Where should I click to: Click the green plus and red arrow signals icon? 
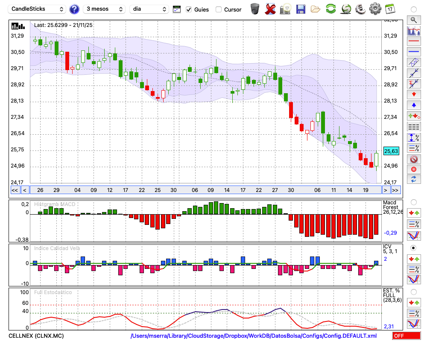[414, 116]
